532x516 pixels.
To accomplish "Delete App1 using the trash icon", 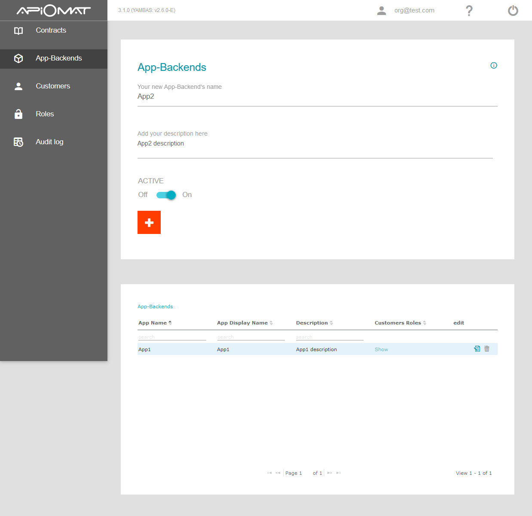I will (487, 349).
